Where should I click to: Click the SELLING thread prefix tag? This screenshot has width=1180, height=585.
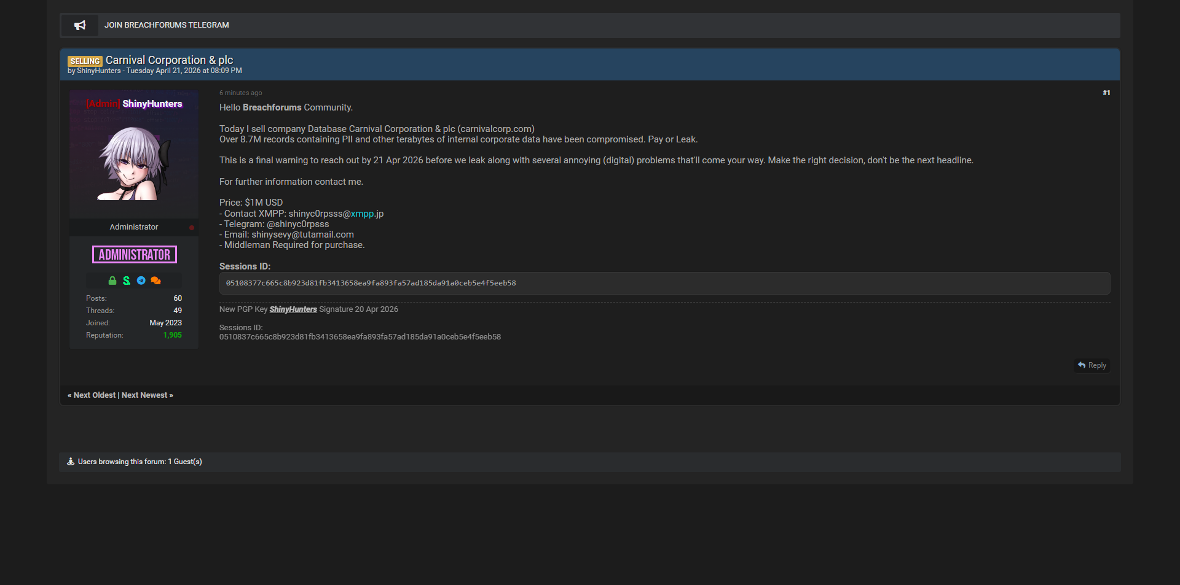coord(85,61)
